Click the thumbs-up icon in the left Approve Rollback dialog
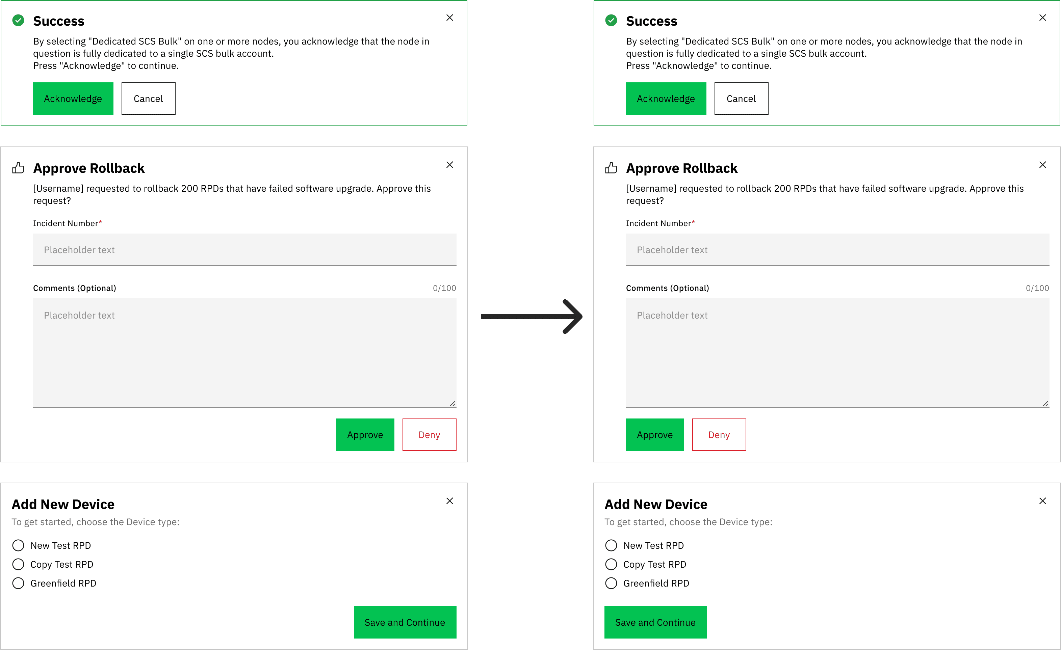Image resolution: width=1061 pixels, height=650 pixels. click(18, 168)
